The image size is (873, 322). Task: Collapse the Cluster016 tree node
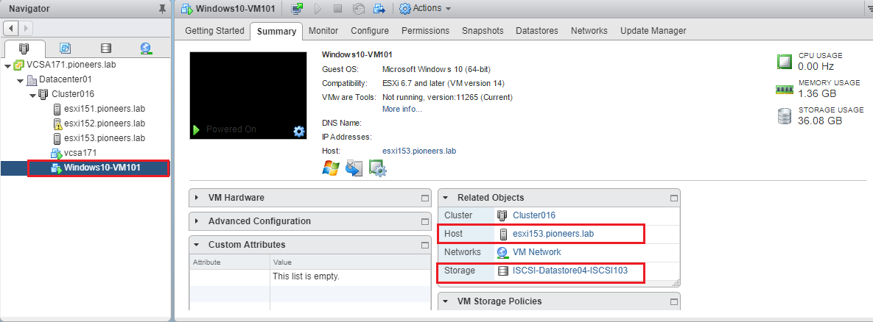click(33, 95)
